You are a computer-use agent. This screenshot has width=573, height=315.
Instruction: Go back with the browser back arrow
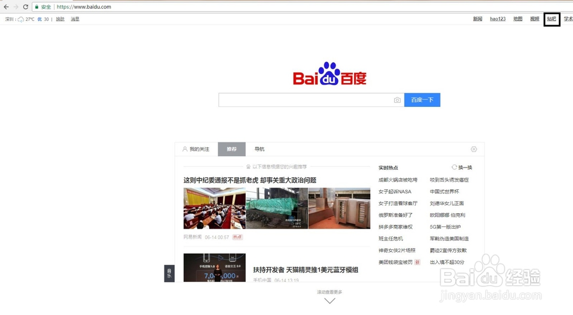click(x=6, y=7)
